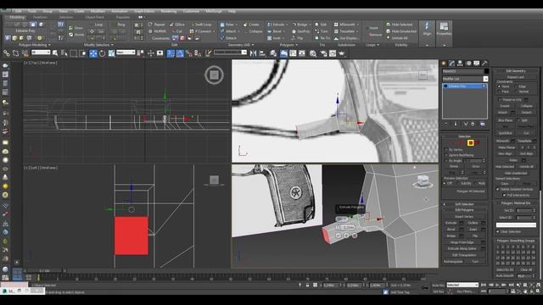Select Polygon sub-object level icon
543x305 pixels.
(x=470, y=142)
